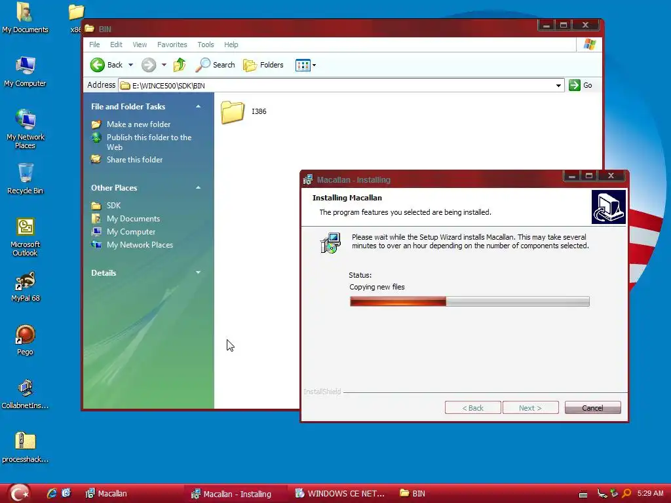Open the View menu in BIN window

pos(140,45)
